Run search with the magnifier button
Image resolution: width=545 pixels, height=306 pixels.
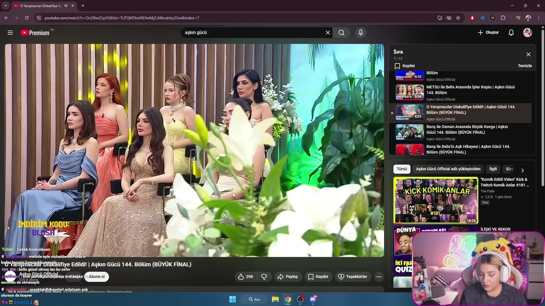tap(341, 33)
